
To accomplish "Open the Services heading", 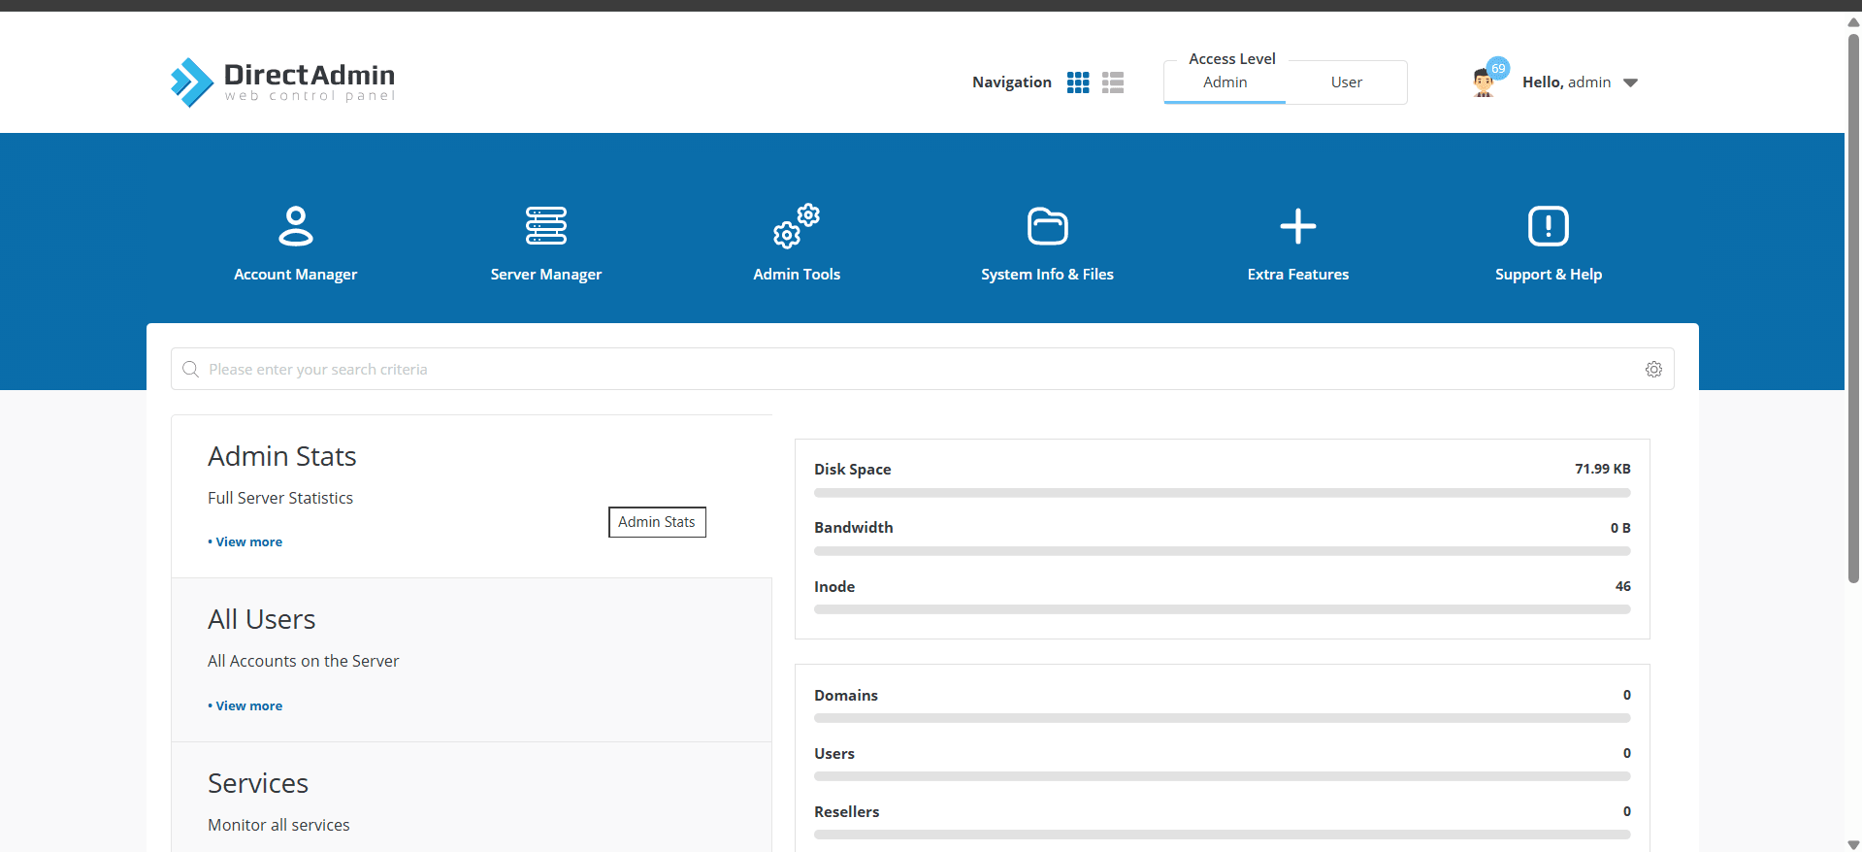I will click(x=258, y=783).
